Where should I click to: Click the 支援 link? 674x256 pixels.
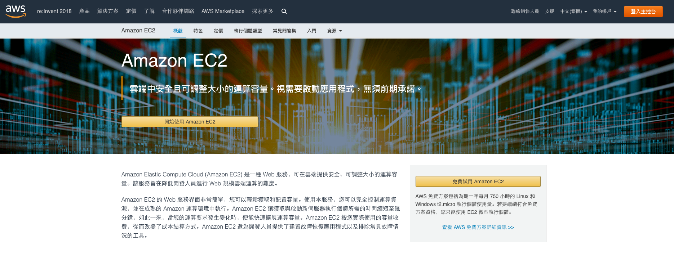pos(550,12)
